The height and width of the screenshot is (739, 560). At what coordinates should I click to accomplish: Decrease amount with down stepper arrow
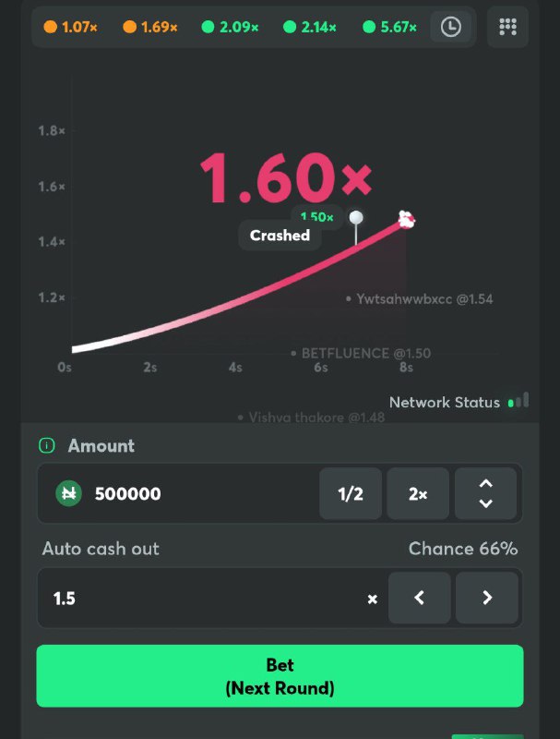(486, 504)
